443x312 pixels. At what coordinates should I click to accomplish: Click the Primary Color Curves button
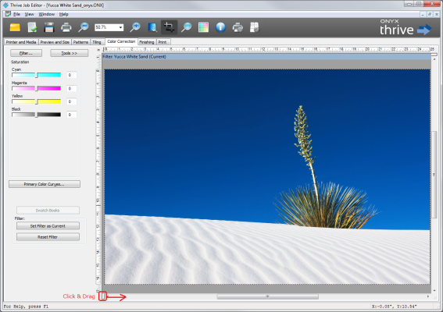pos(45,184)
